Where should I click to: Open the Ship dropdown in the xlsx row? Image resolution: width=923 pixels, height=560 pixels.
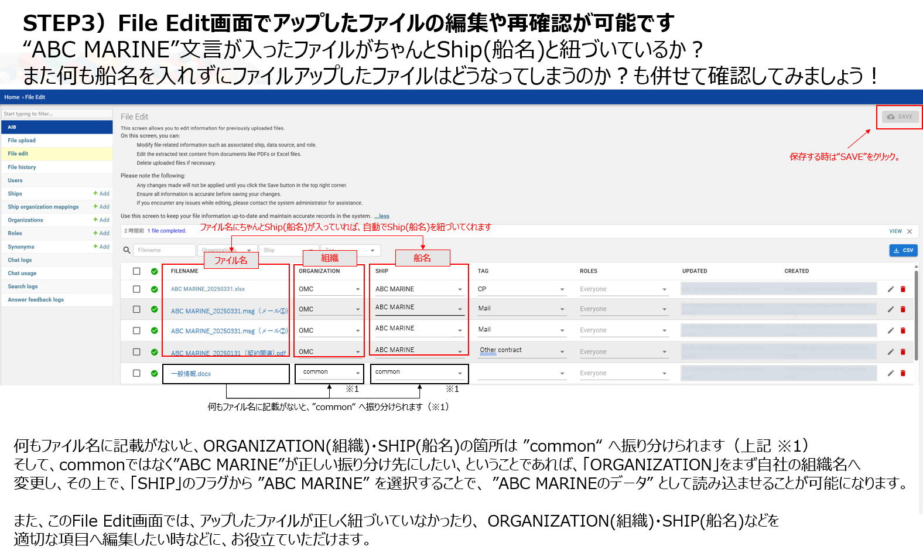(460, 289)
